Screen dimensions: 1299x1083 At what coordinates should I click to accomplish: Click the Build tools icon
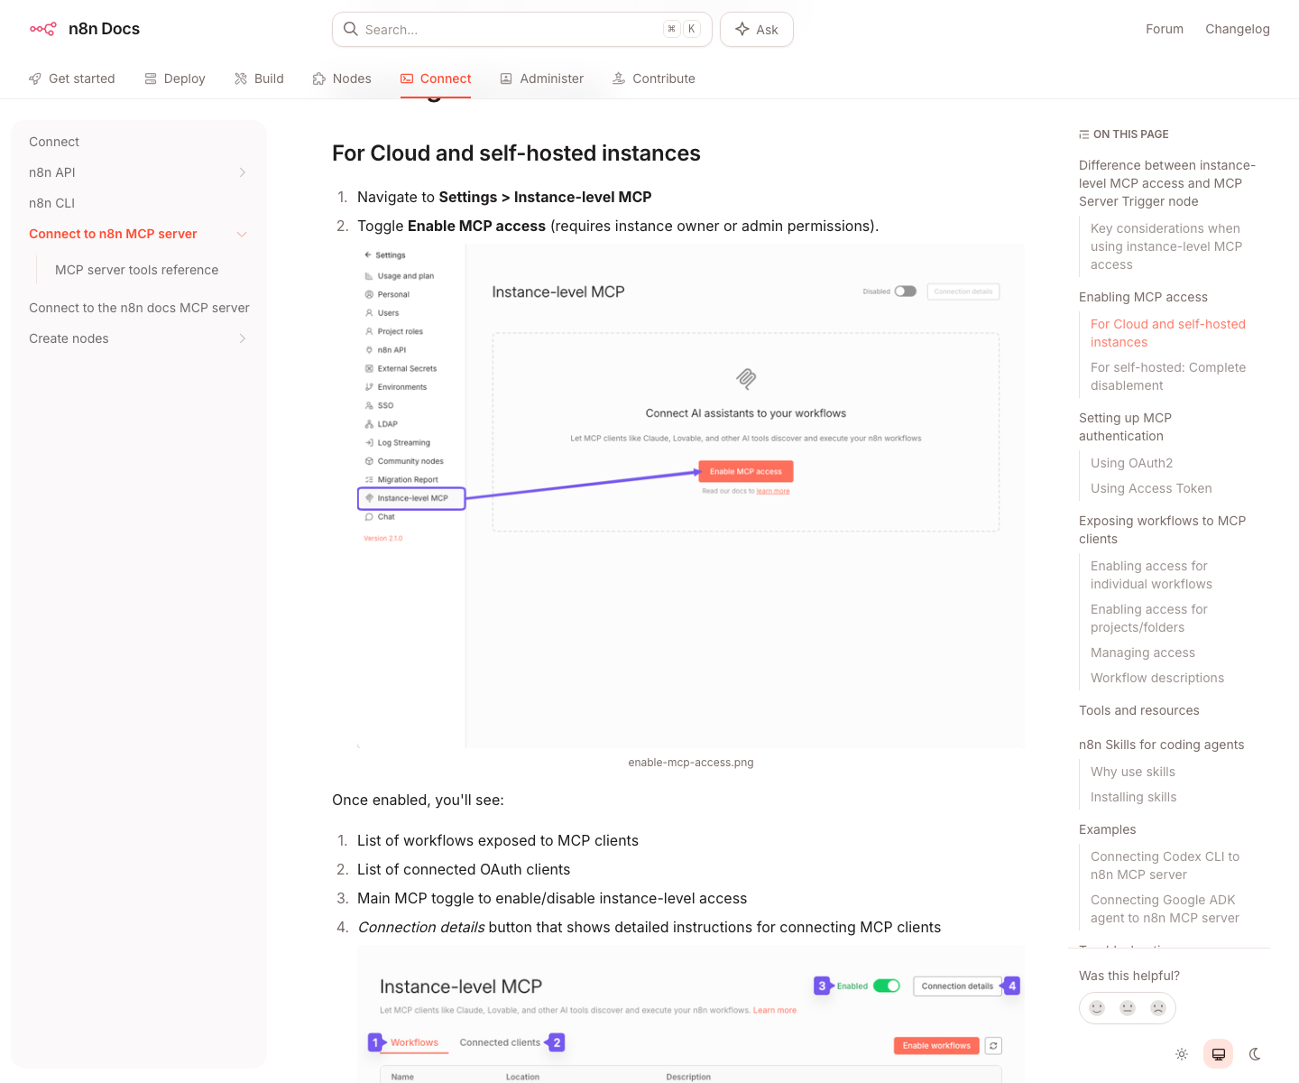coord(241,79)
